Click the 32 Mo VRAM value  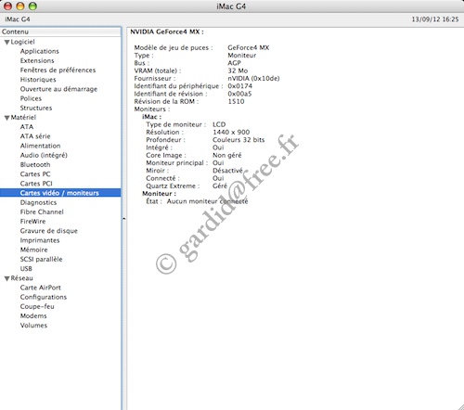click(x=238, y=70)
